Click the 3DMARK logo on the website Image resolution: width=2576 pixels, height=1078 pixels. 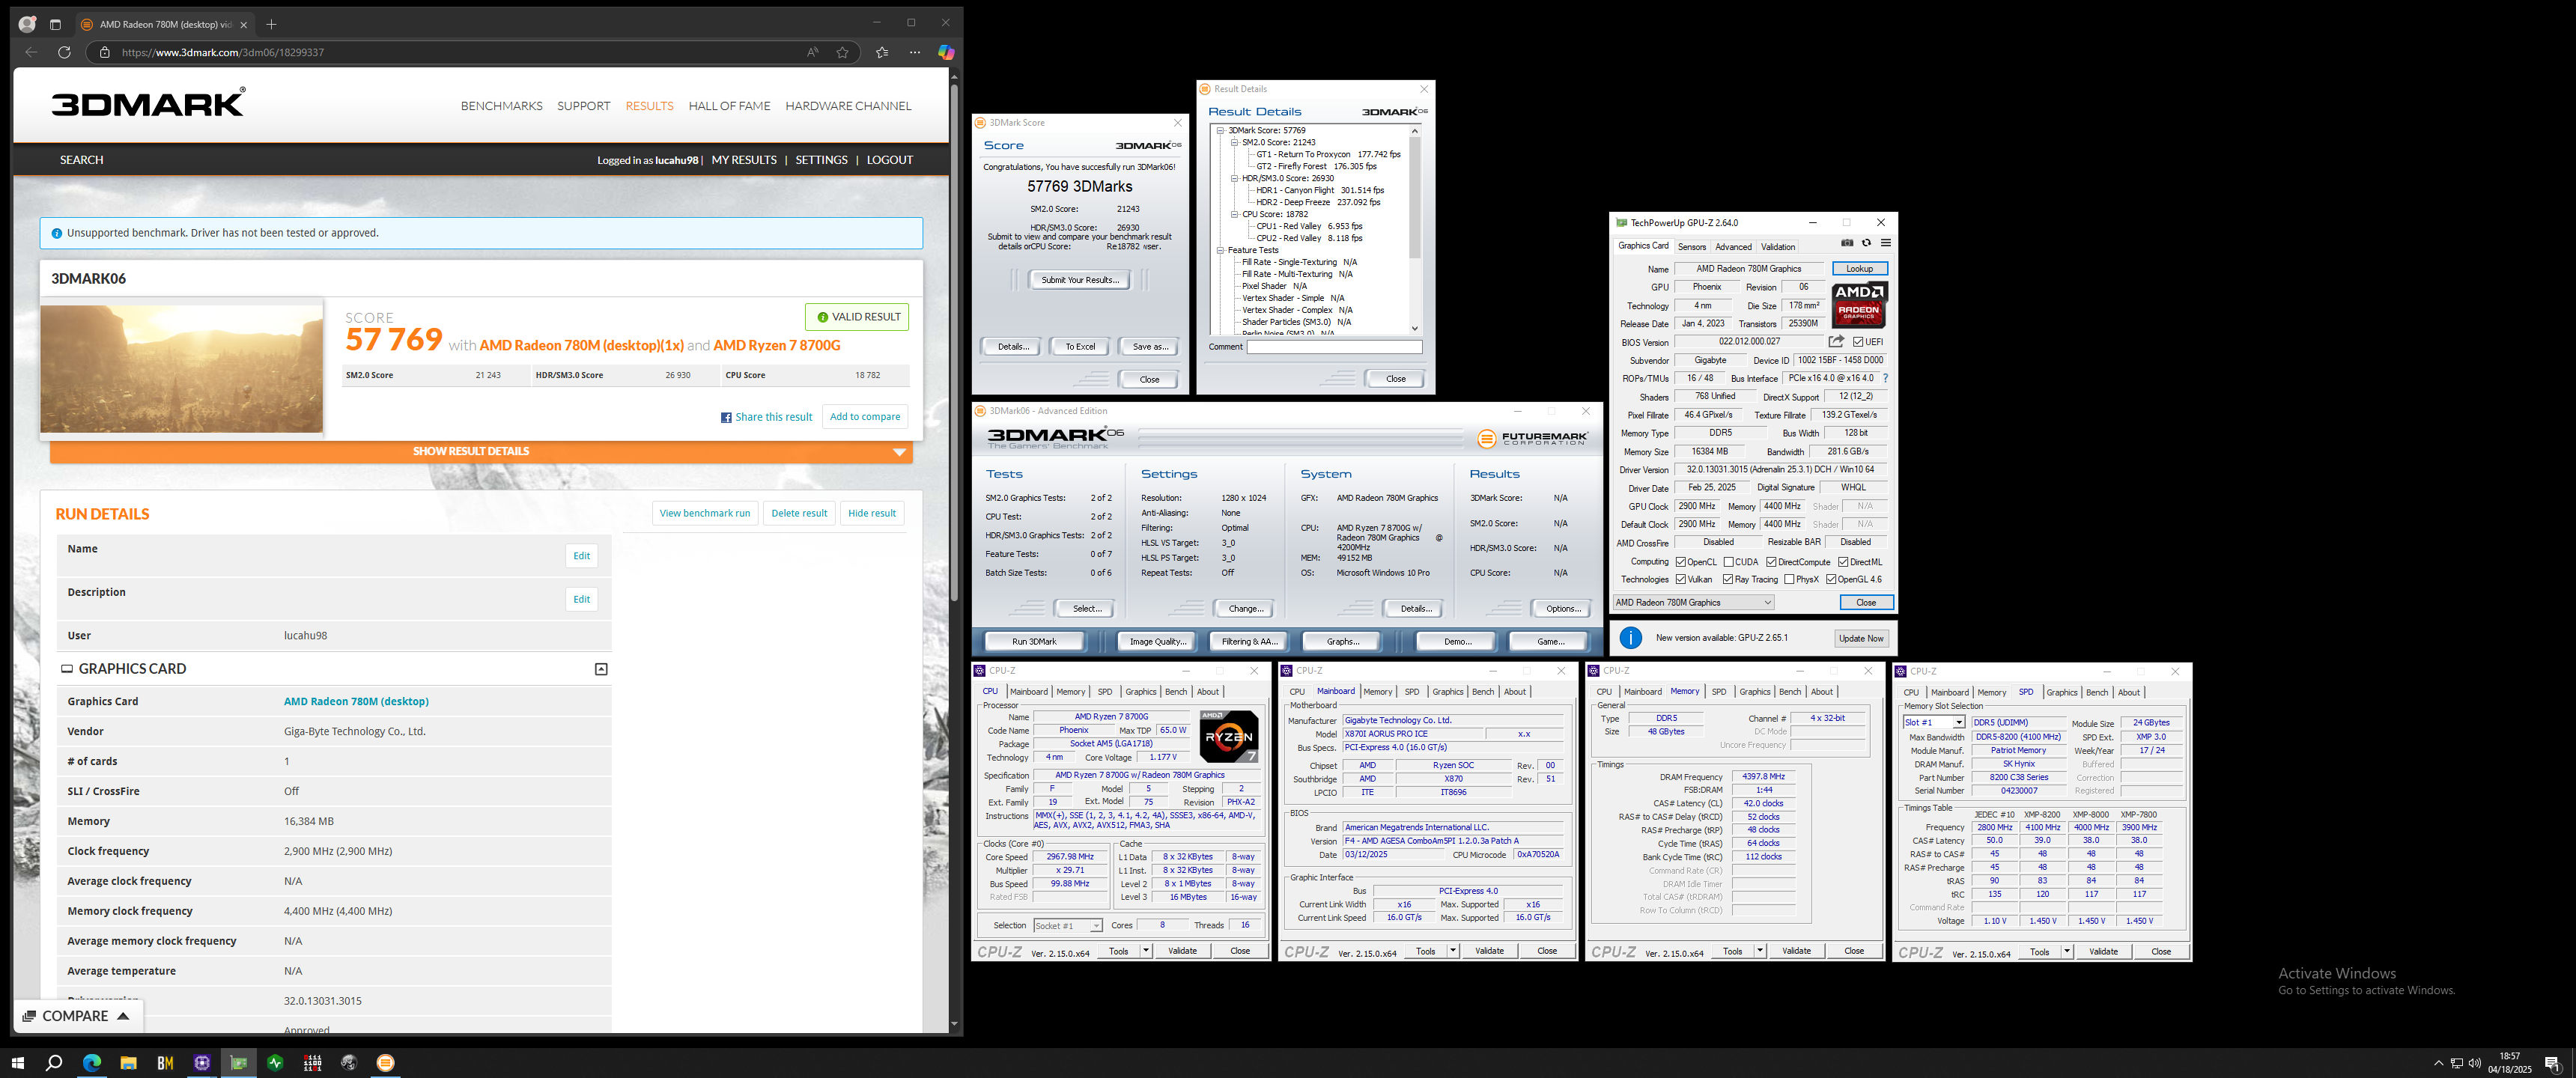148,102
